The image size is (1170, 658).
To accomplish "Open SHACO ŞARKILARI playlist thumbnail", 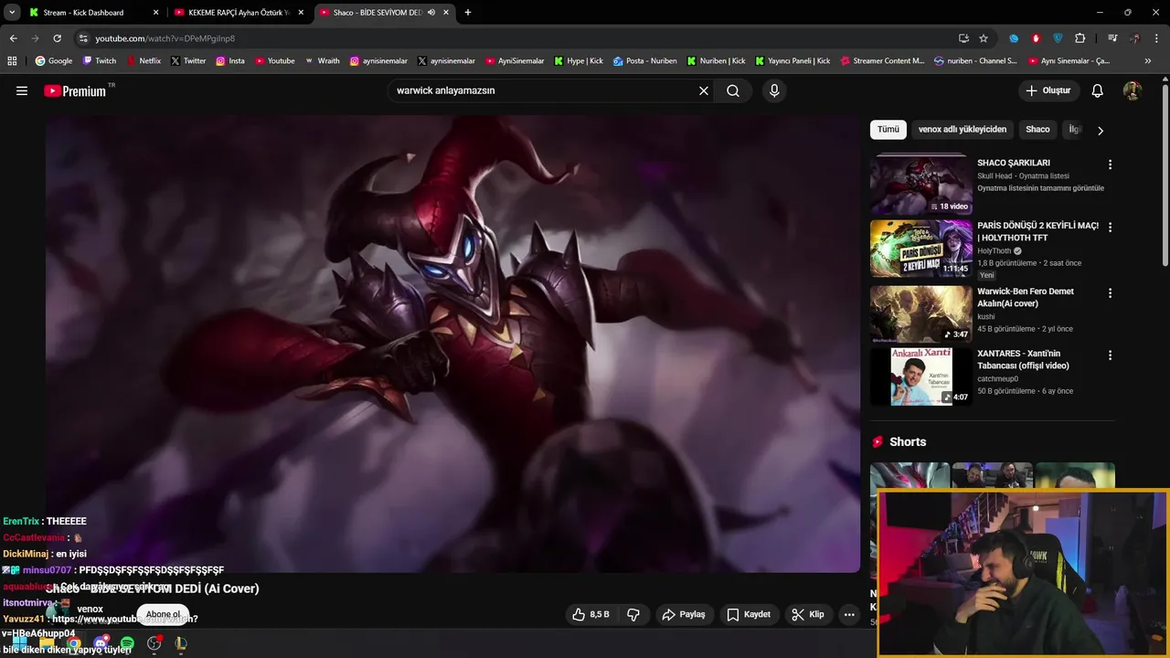I will tap(920, 184).
